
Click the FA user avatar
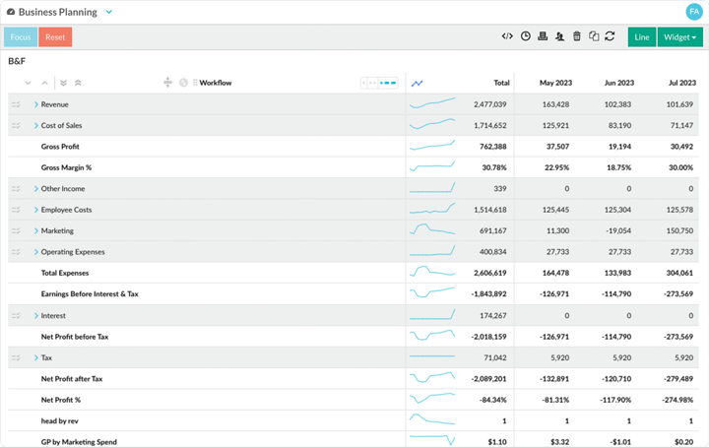pyautogui.click(x=693, y=12)
